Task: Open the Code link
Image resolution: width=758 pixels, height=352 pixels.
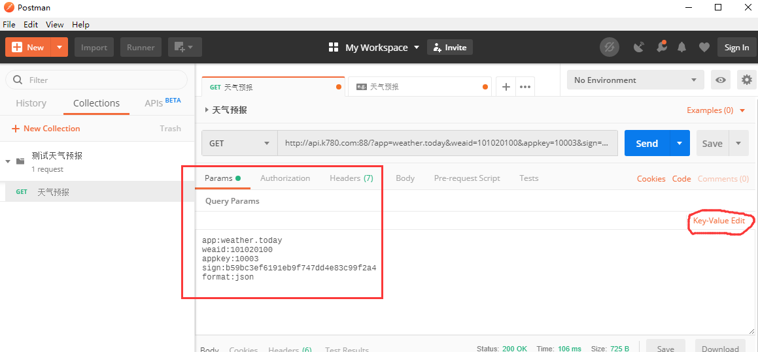Action: (681, 179)
